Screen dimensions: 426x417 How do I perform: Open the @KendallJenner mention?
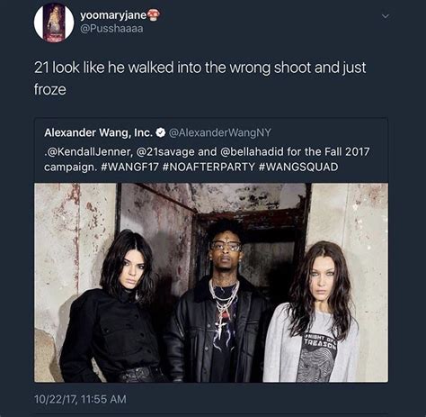(x=89, y=151)
